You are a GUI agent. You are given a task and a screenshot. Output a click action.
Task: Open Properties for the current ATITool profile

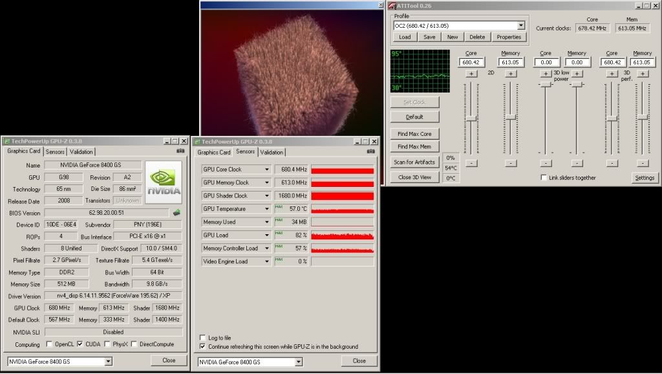(509, 37)
